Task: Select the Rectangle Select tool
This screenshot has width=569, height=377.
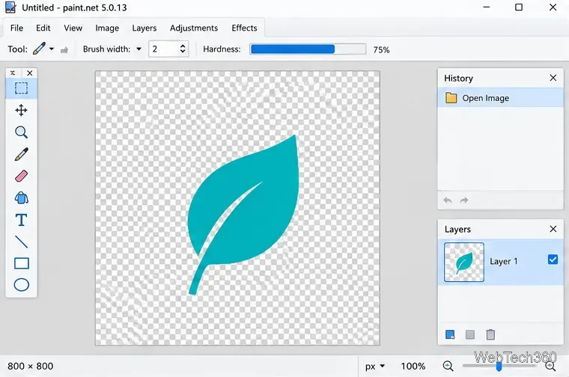Action: pos(21,88)
